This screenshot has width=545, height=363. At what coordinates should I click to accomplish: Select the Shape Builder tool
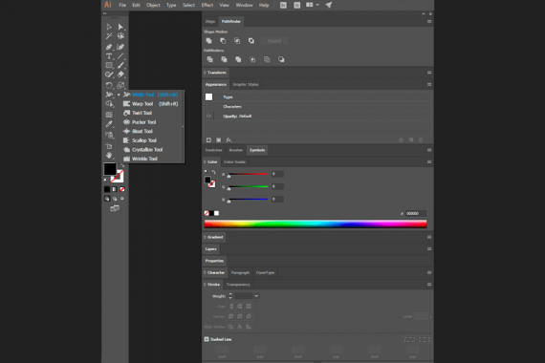tap(109, 104)
